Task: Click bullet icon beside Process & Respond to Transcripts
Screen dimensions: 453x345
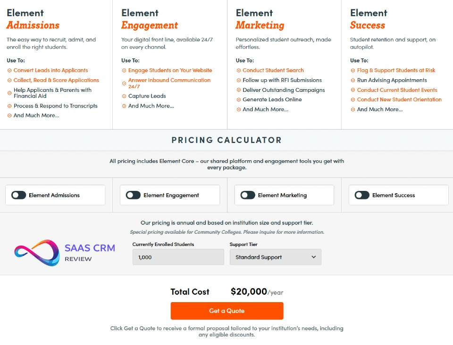Action: (x=9, y=106)
